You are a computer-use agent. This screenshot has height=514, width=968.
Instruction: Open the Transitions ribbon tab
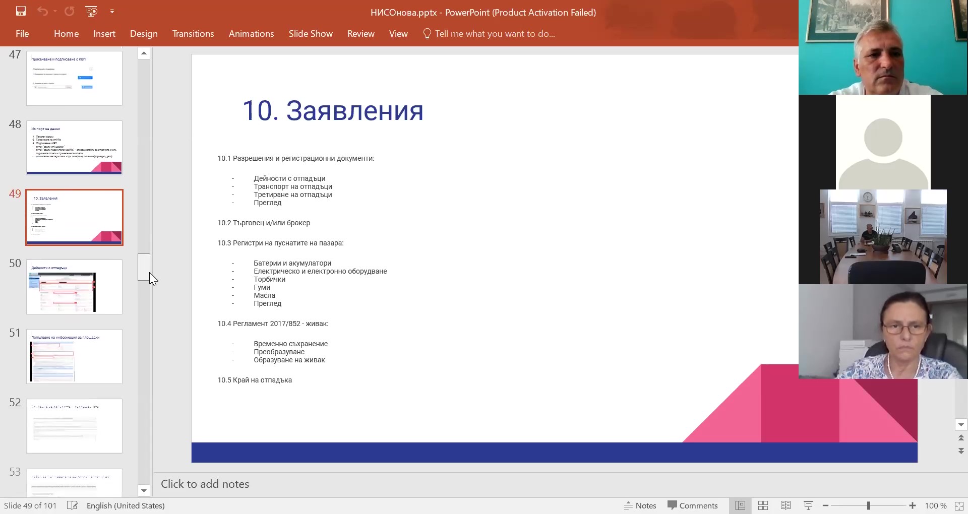coord(193,34)
